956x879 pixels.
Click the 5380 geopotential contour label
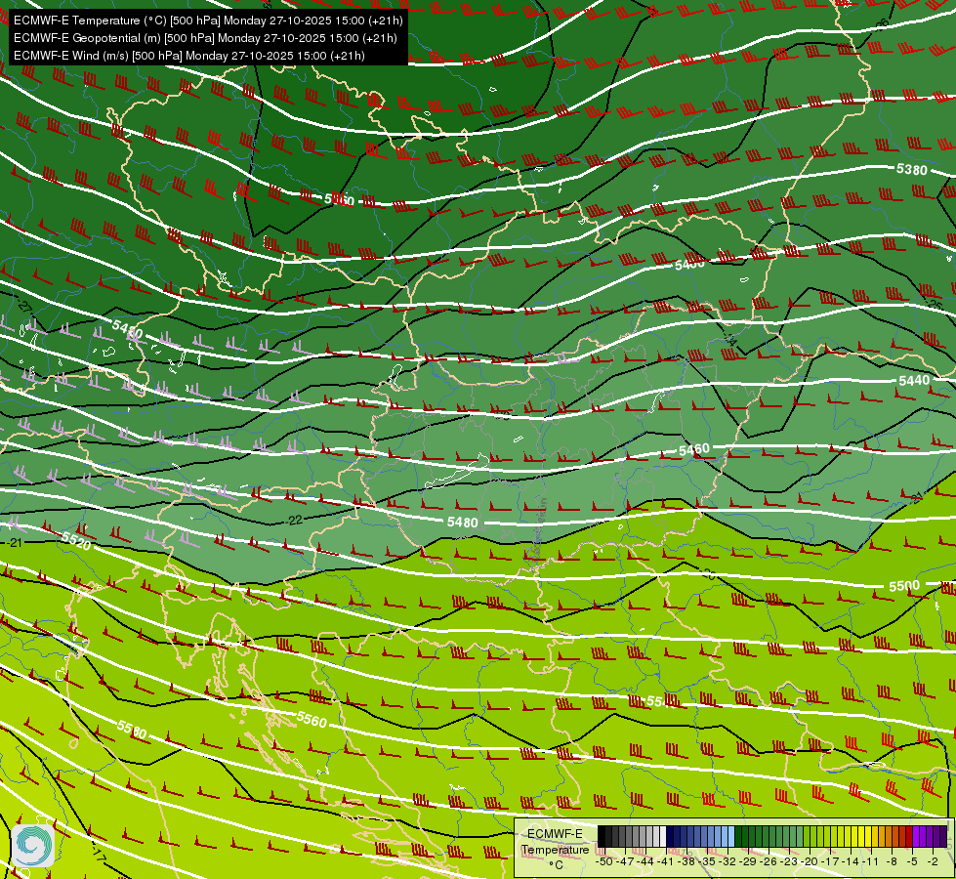911,169
